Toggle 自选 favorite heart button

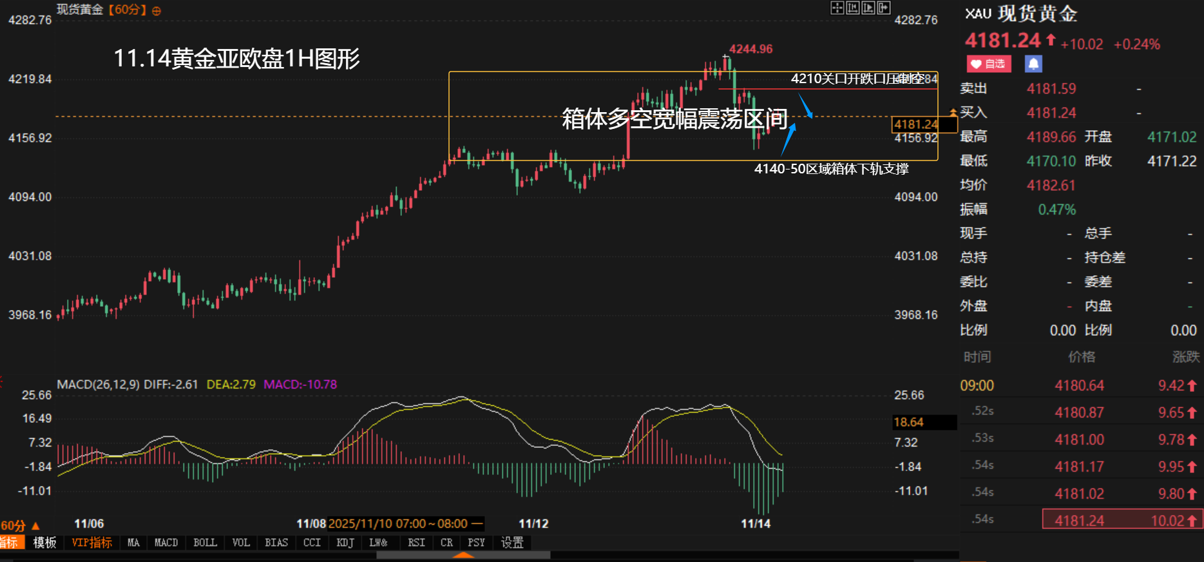click(988, 64)
